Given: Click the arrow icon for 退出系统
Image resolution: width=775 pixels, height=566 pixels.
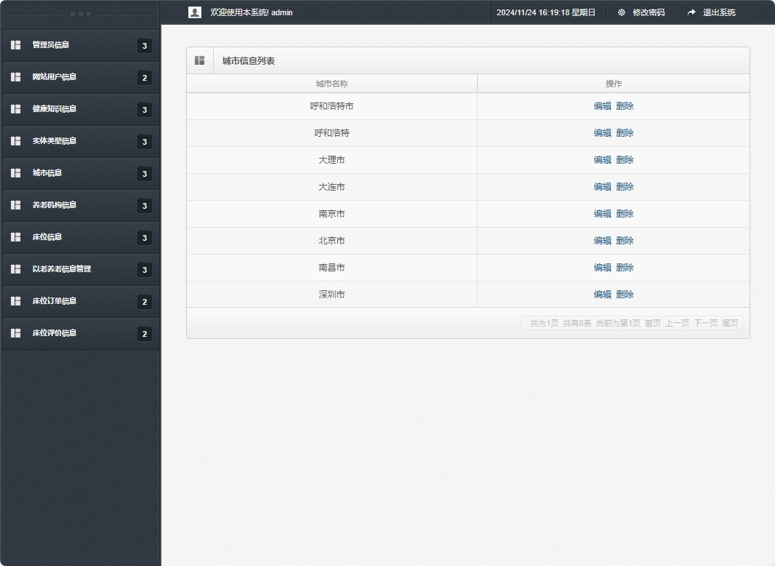Looking at the screenshot, I should click(x=691, y=12).
